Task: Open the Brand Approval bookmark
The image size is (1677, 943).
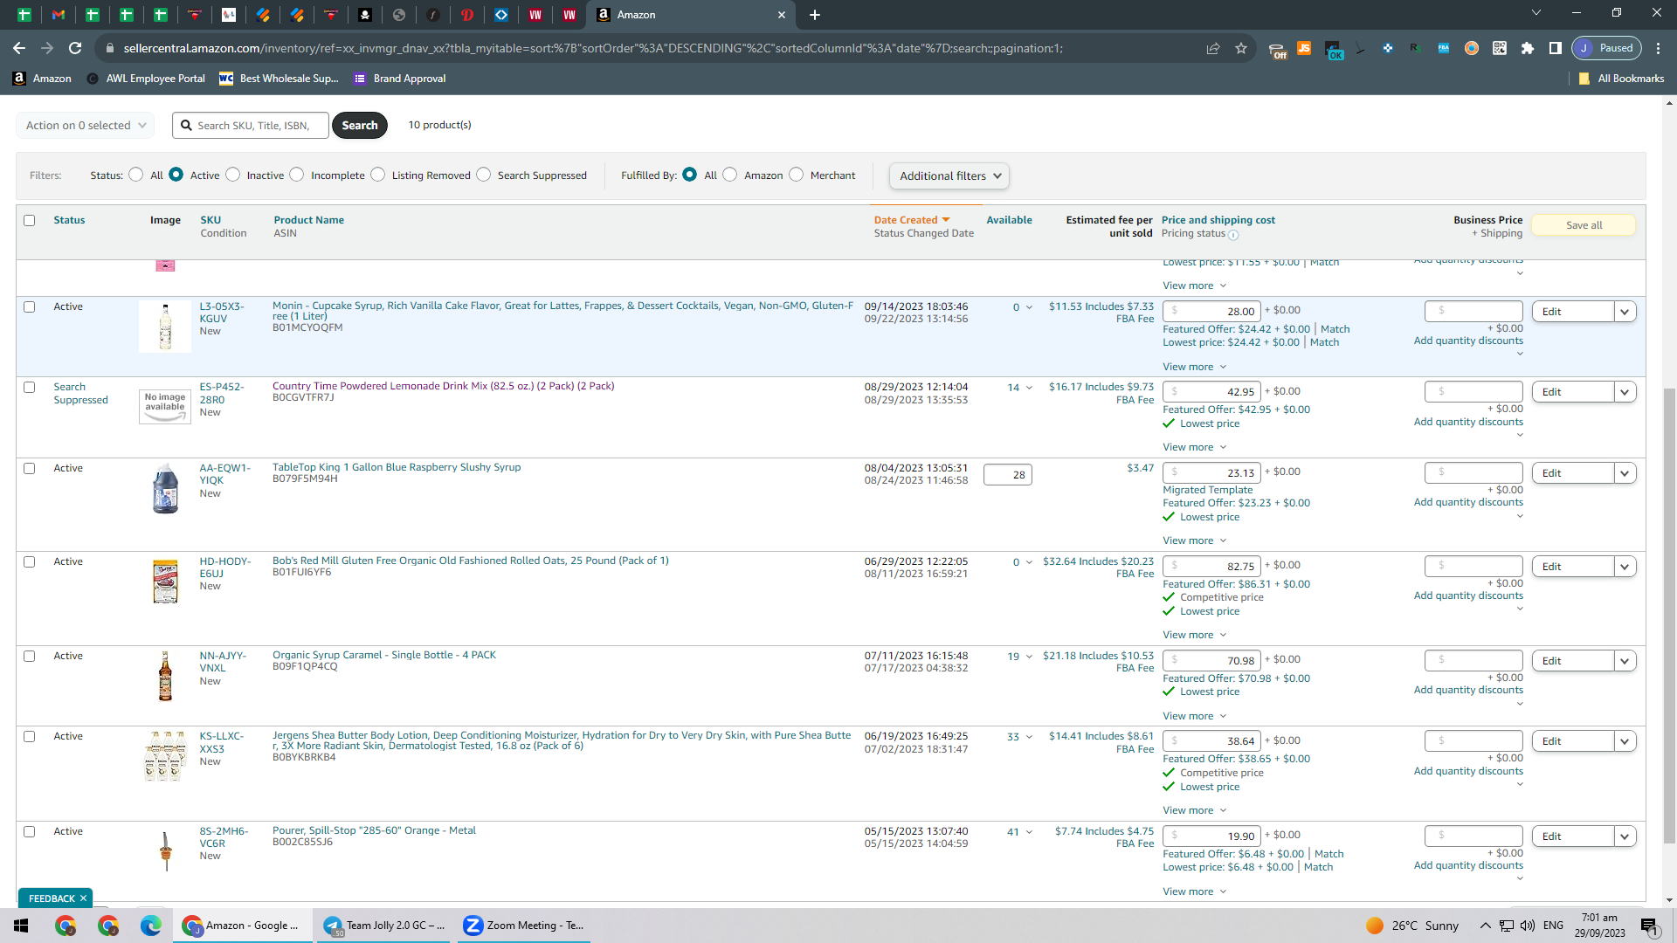Action: [399, 79]
